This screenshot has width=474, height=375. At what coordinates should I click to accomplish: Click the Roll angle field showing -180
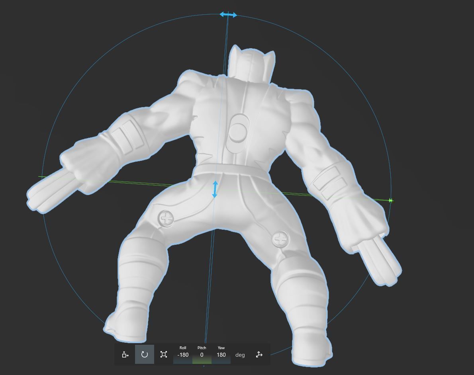(183, 354)
